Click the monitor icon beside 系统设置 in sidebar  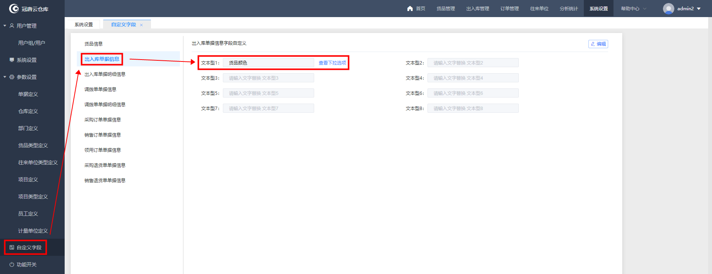[12, 60]
